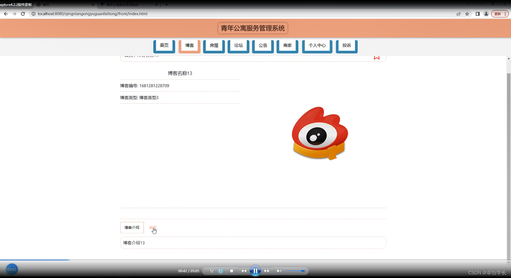Viewport: 511px width, 278px height.
Task: Bookmark page with star icon
Action: click(467, 14)
